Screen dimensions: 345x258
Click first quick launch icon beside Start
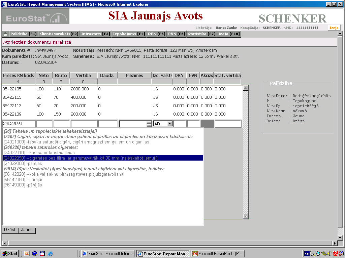[x=27, y=254]
